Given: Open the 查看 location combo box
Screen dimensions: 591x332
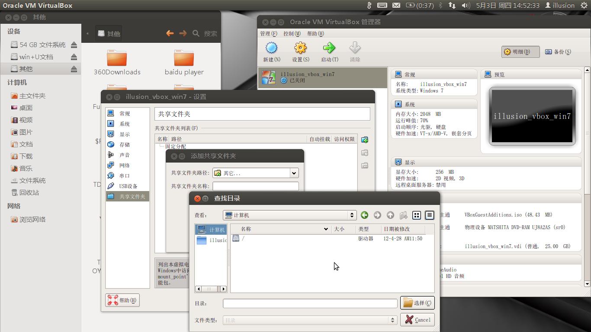Looking at the screenshot, I should point(289,215).
